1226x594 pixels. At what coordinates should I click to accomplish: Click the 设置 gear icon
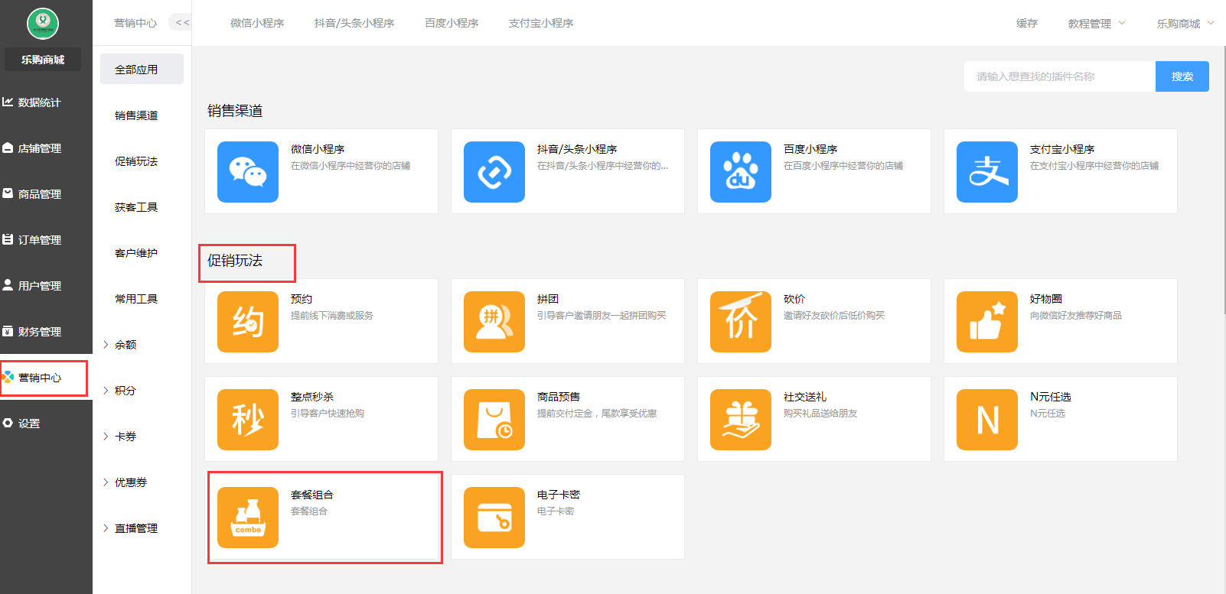pyautogui.click(x=8, y=423)
